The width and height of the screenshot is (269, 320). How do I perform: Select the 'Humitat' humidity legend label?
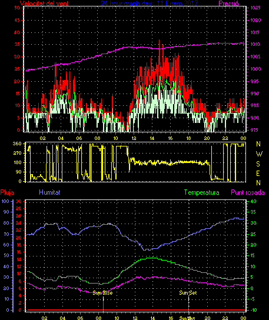(x=49, y=192)
